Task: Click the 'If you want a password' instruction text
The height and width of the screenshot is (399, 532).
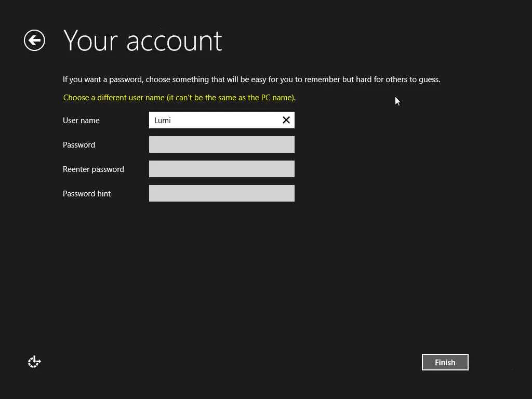Action: pyautogui.click(x=251, y=79)
